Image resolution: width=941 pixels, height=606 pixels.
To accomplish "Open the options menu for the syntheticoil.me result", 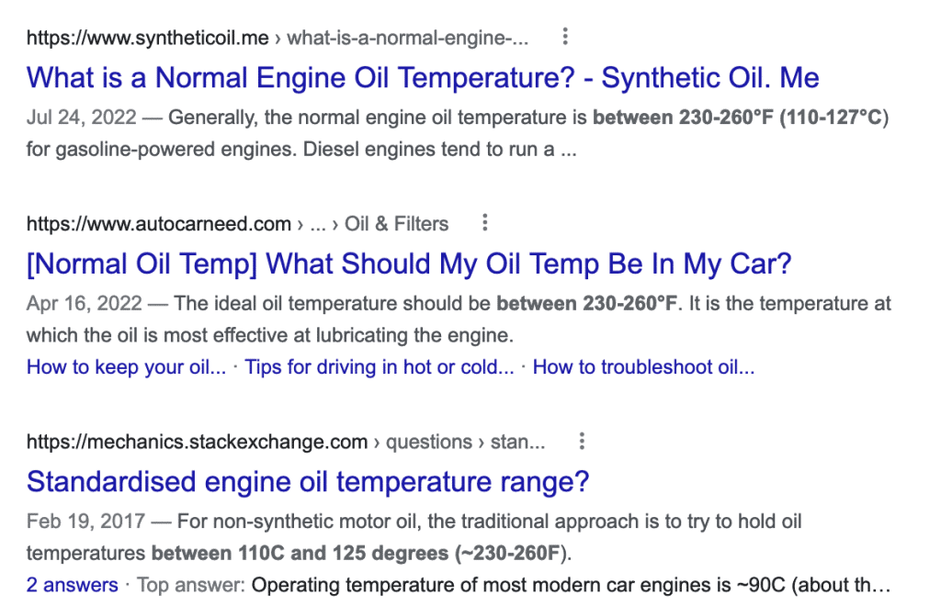I will coord(565,38).
